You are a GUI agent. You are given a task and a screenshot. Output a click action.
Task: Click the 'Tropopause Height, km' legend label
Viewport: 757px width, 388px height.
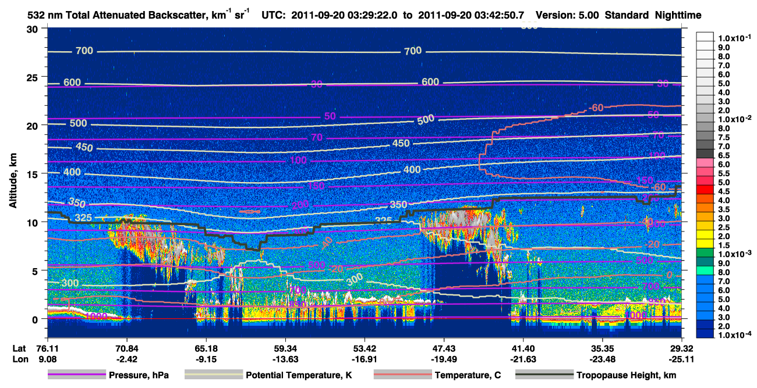point(626,375)
